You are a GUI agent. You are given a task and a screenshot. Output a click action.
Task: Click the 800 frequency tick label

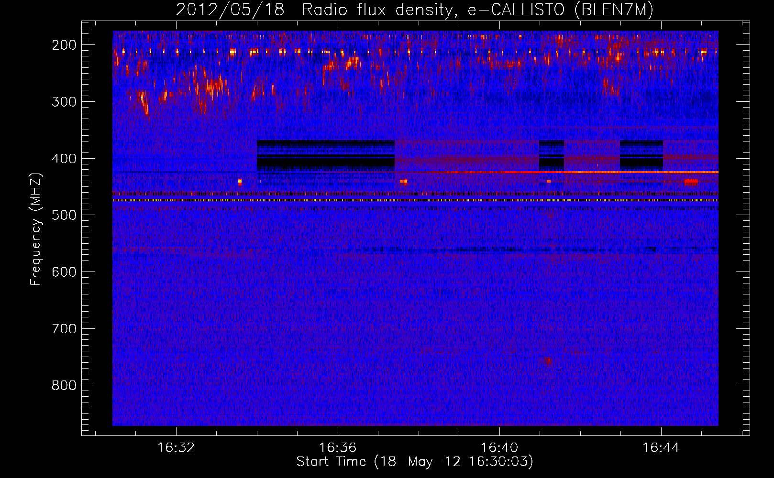(64, 385)
